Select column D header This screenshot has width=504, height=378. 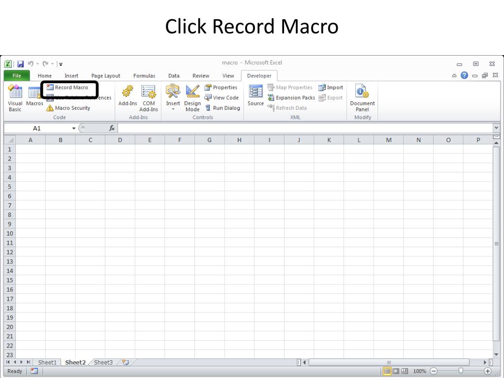[120, 140]
